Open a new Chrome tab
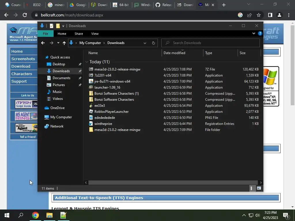Screen dimensions: 295x221 (224, 5)
